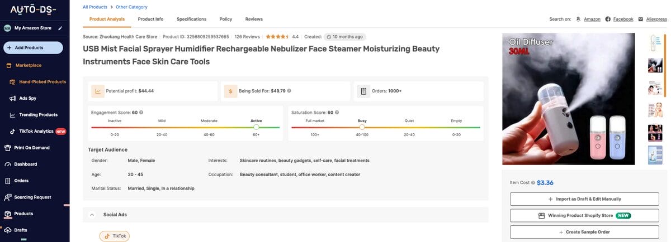
Task: Open Sourcing Request page
Action: 27,197
